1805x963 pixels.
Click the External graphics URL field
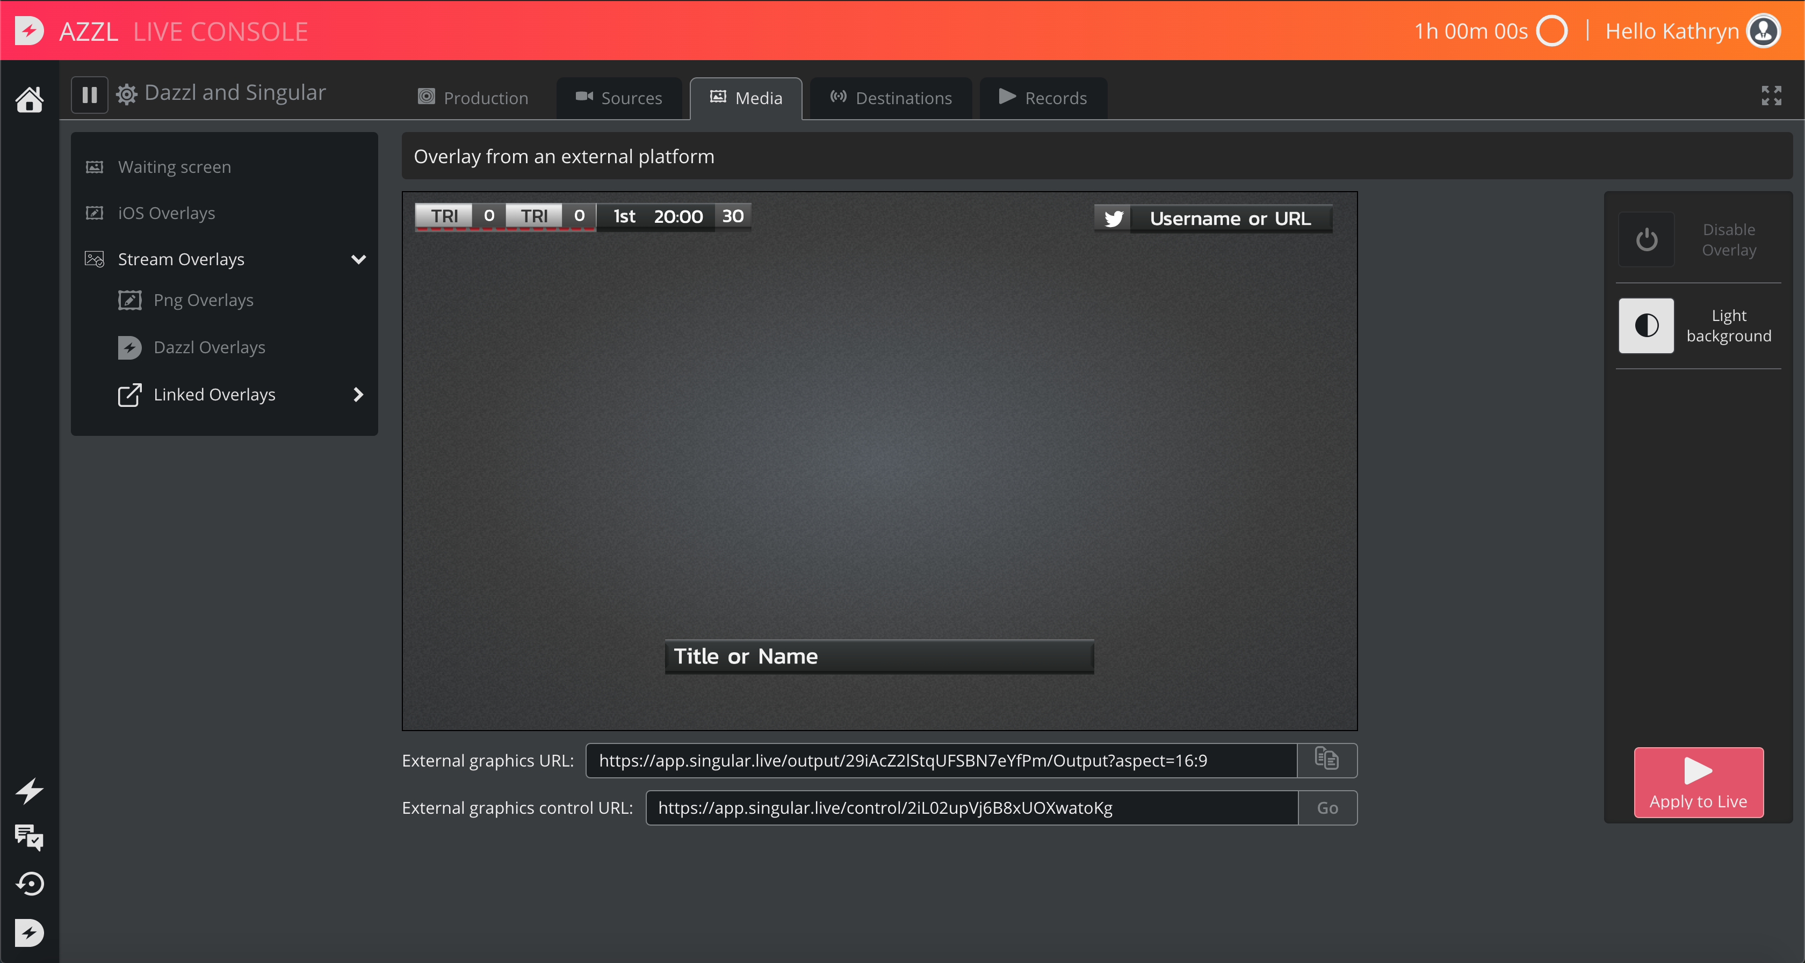pos(941,761)
